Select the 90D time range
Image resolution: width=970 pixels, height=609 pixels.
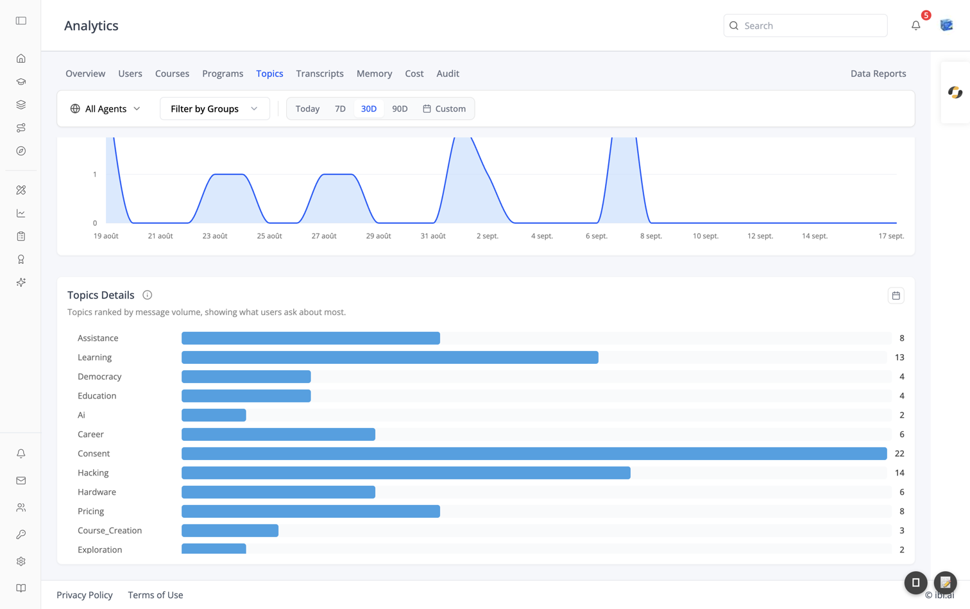click(x=400, y=109)
